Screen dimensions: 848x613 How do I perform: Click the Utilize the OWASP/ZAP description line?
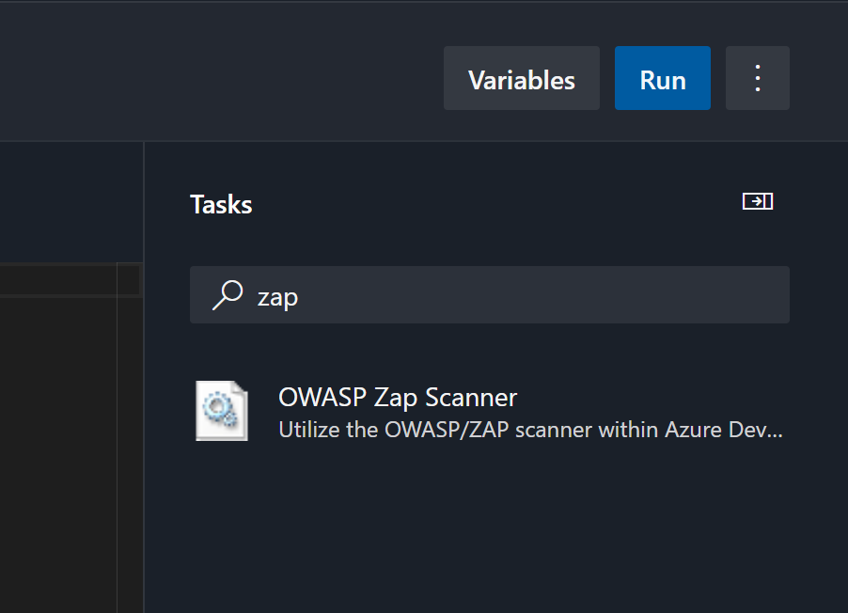tap(530, 430)
